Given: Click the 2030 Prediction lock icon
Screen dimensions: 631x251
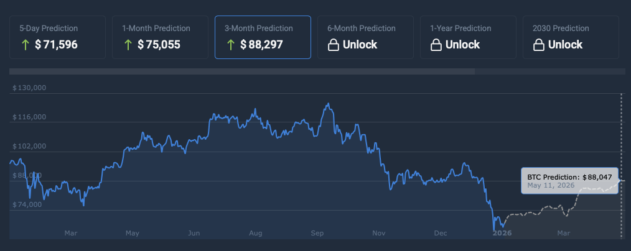Looking at the screenshot, I should click(x=539, y=45).
